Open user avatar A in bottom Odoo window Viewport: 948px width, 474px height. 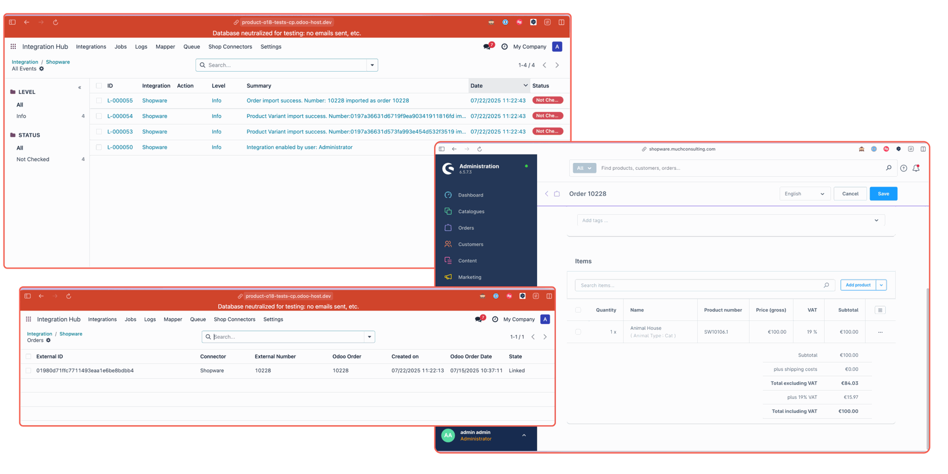(545, 319)
